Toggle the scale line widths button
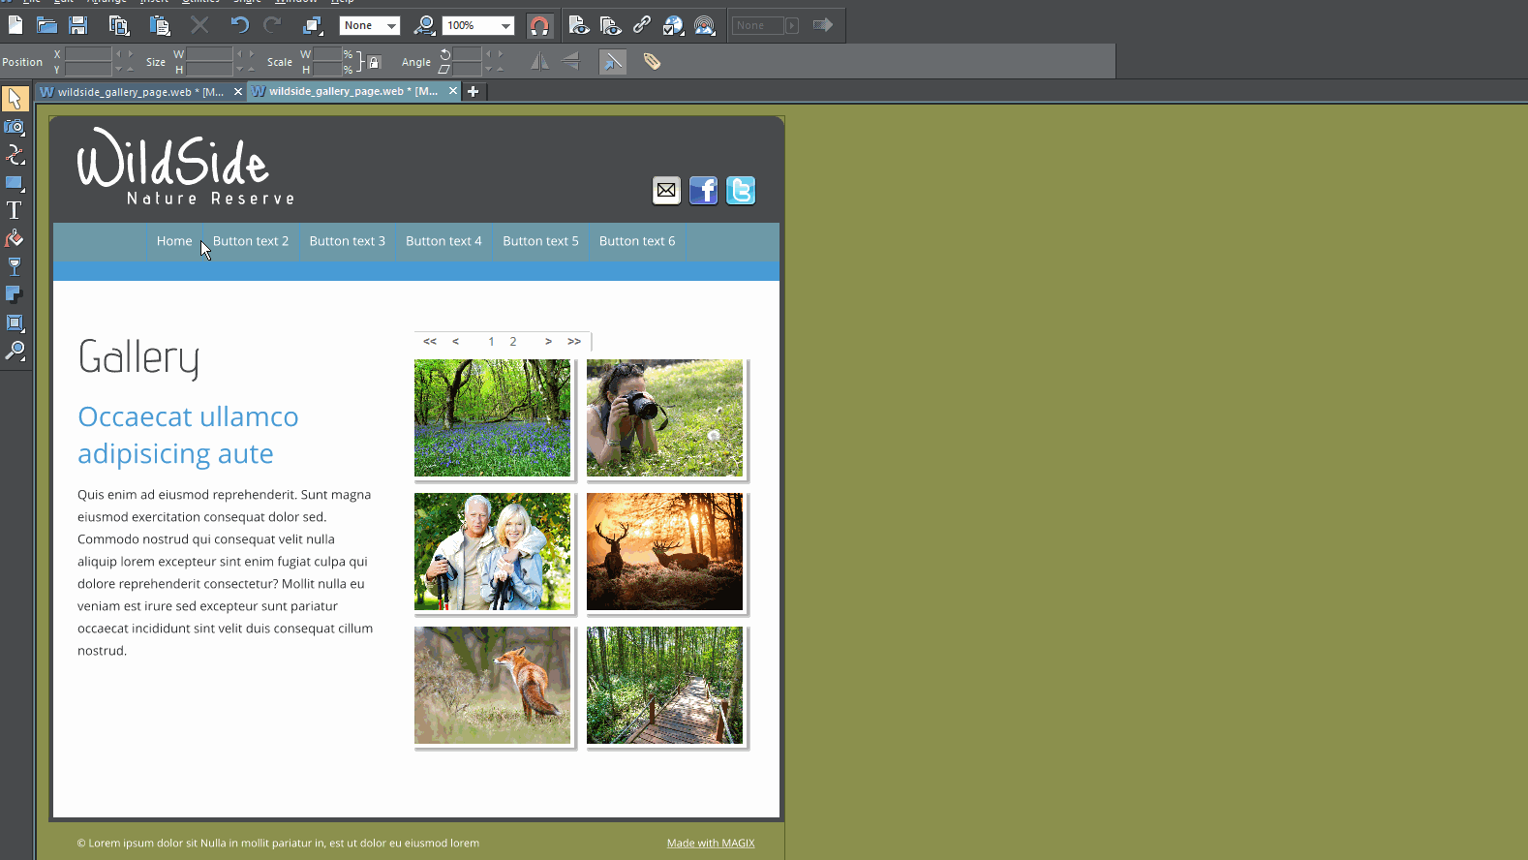The image size is (1528, 860). 613,62
